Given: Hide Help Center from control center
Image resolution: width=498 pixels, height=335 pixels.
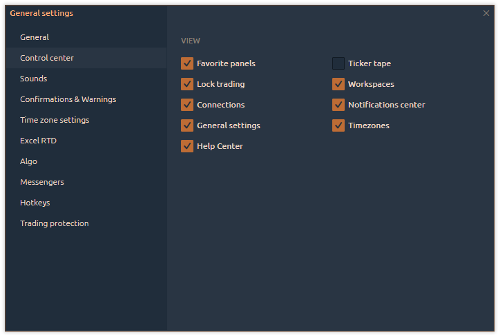Looking at the screenshot, I should [x=187, y=146].
